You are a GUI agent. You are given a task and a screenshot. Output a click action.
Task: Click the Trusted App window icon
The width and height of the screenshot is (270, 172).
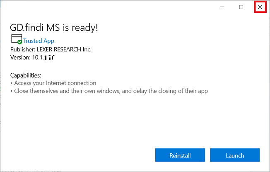[16, 39]
